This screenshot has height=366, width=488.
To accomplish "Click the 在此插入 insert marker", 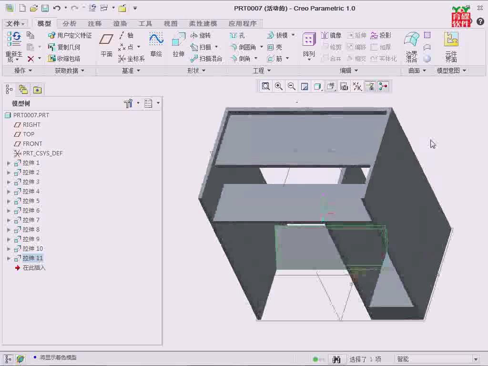I will coord(34,268).
